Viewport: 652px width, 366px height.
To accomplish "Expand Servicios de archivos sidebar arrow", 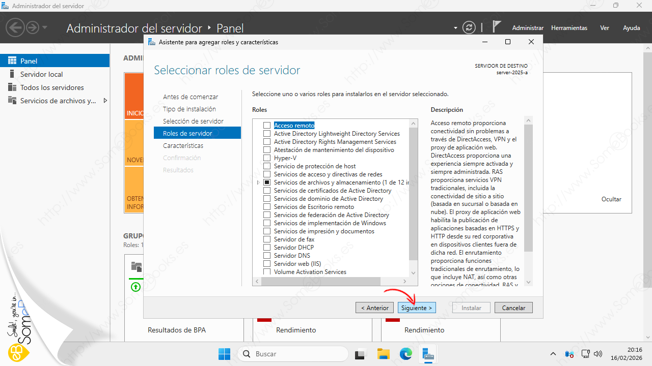I will click(105, 101).
